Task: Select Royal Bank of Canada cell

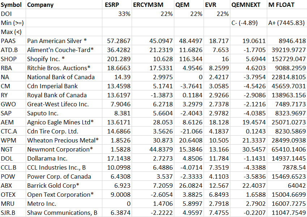Action: click(57, 95)
